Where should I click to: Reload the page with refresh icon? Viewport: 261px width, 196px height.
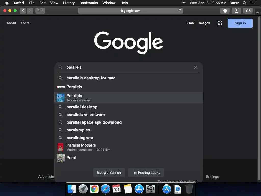coord(180,11)
